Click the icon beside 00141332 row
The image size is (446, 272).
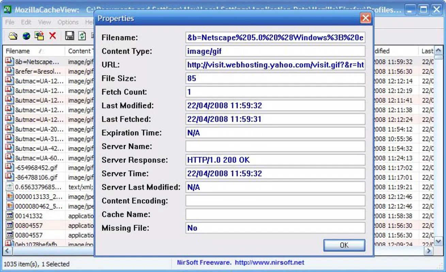[9, 216]
